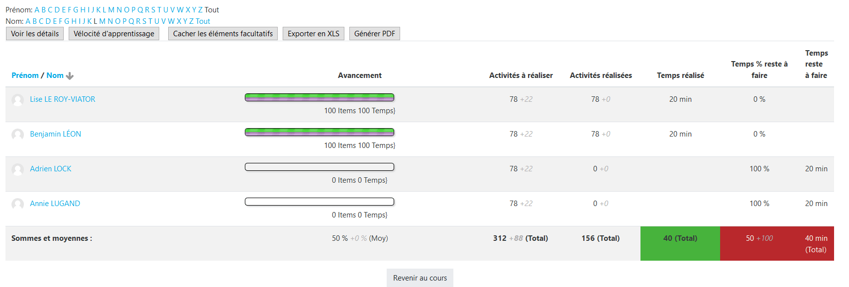Open Voir les détails

pyautogui.click(x=35, y=34)
